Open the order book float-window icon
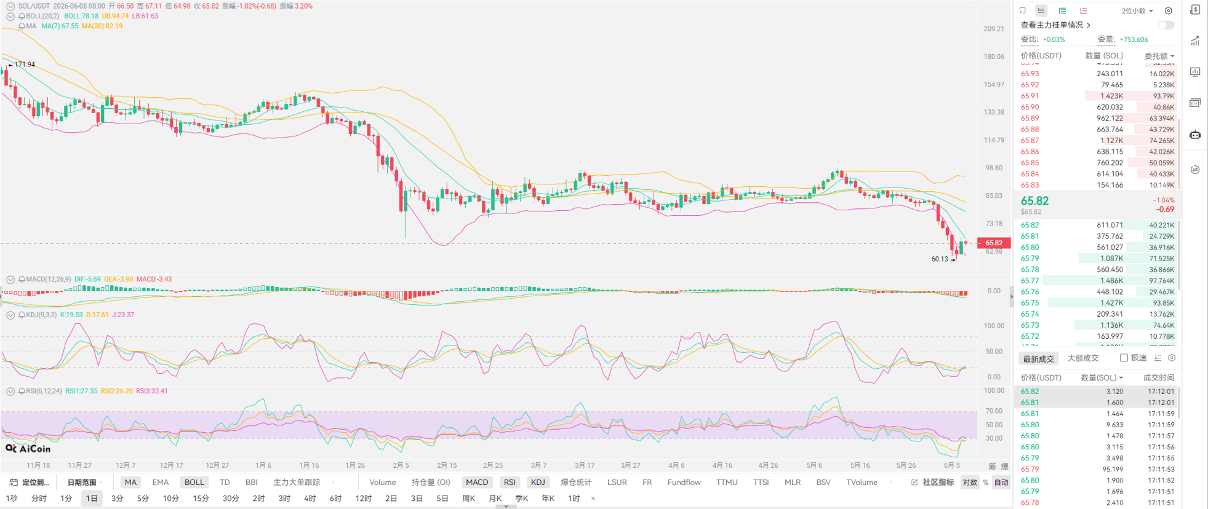 click(x=1023, y=10)
